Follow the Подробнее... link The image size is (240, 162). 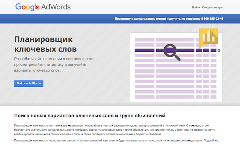212,140
